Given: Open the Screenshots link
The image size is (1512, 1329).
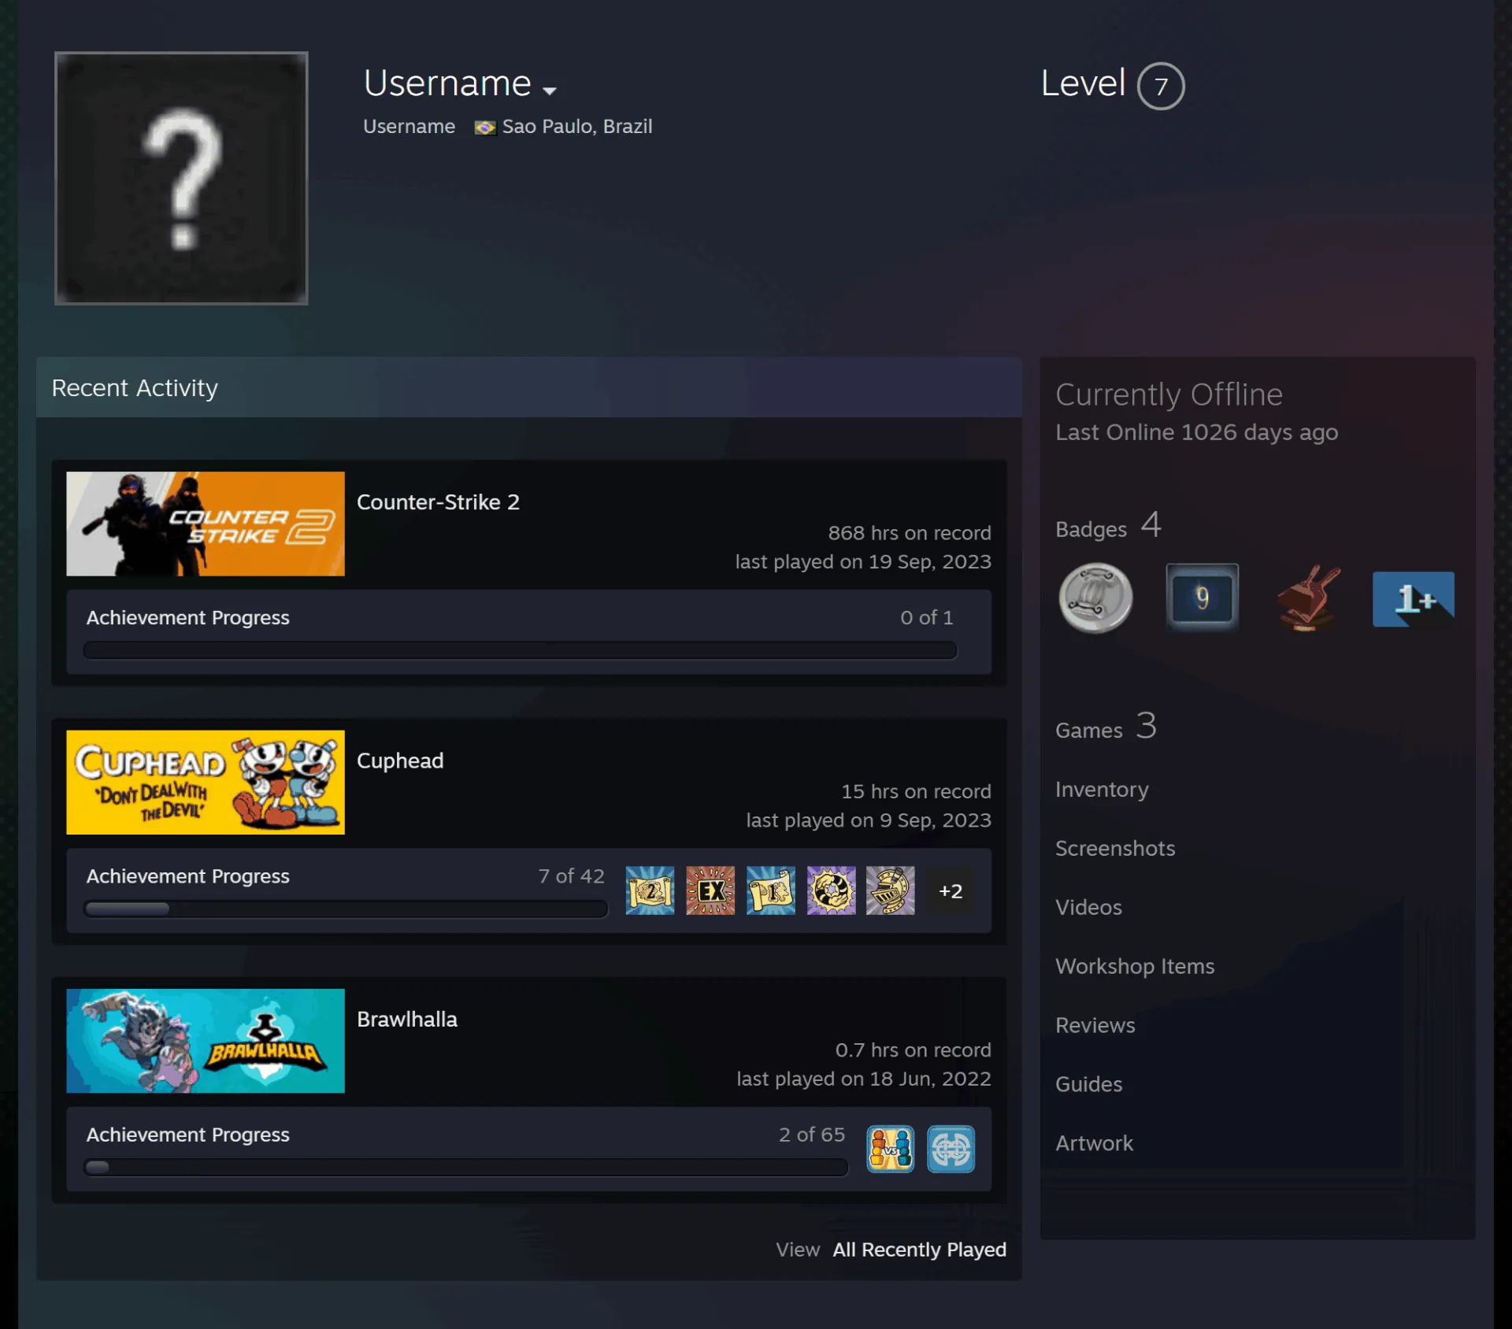Looking at the screenshot, I should [x=1115, y=848].
